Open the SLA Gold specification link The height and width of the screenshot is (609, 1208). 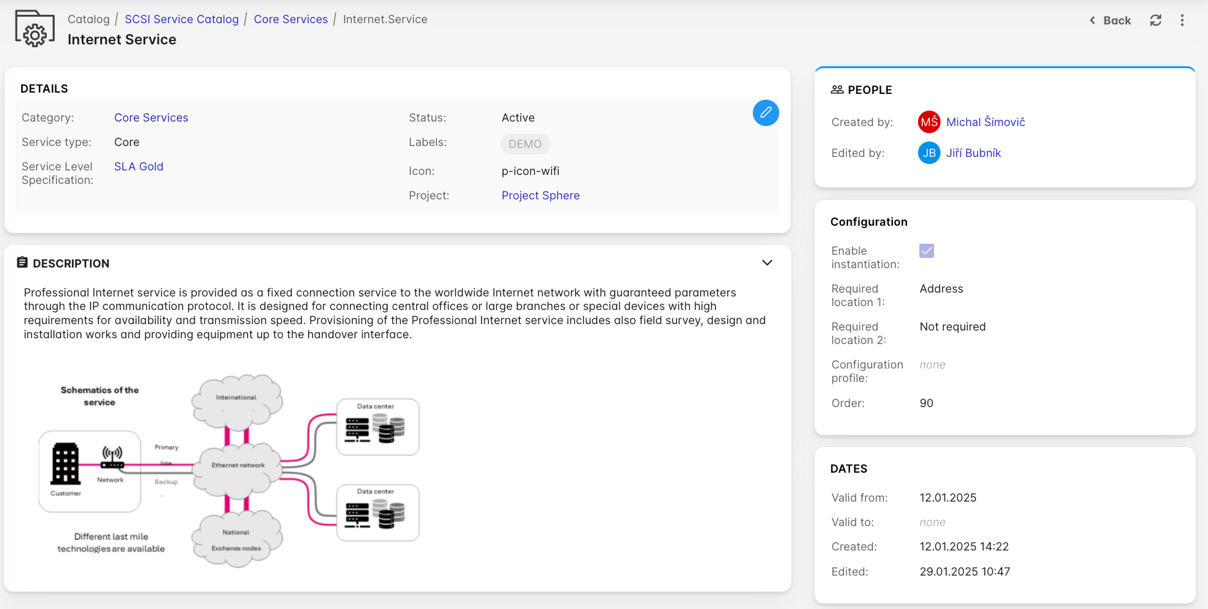pyautogui.click(x=139, y=167)
